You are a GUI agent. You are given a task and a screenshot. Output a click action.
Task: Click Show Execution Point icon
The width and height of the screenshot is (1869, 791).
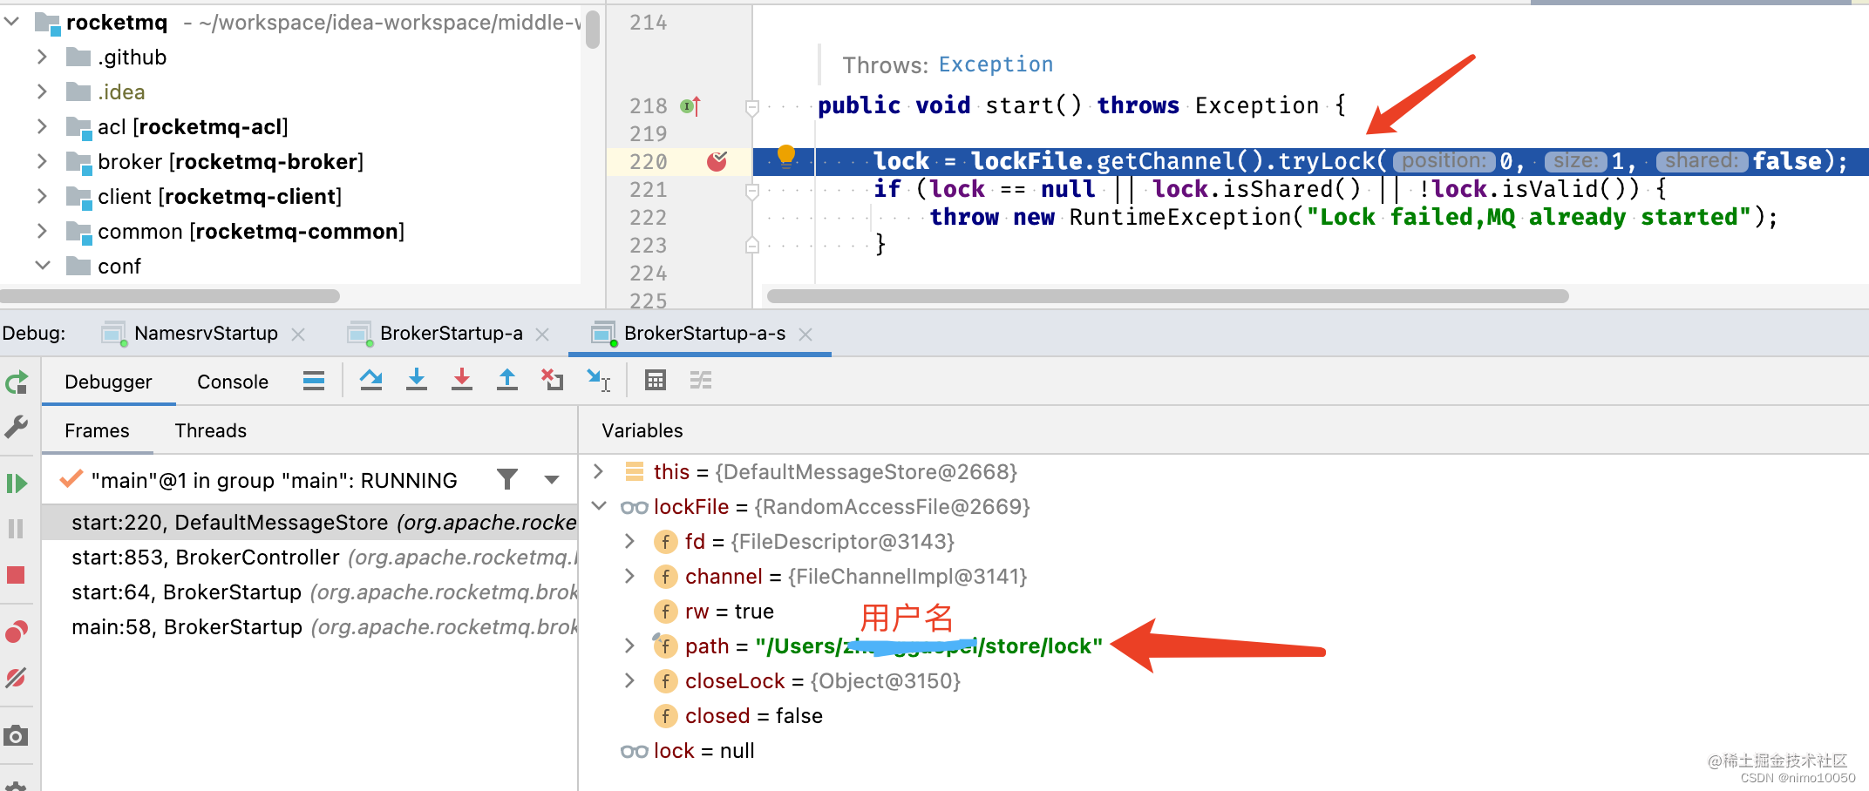[314, 381]
